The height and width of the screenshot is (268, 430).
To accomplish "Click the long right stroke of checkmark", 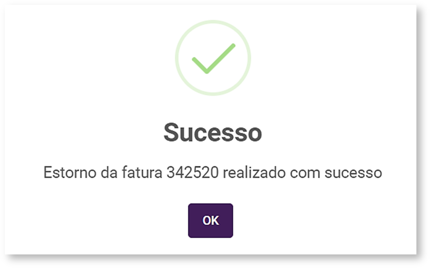I will click(221, 58).
